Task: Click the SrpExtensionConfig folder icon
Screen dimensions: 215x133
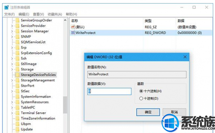Action: point(18,53)
